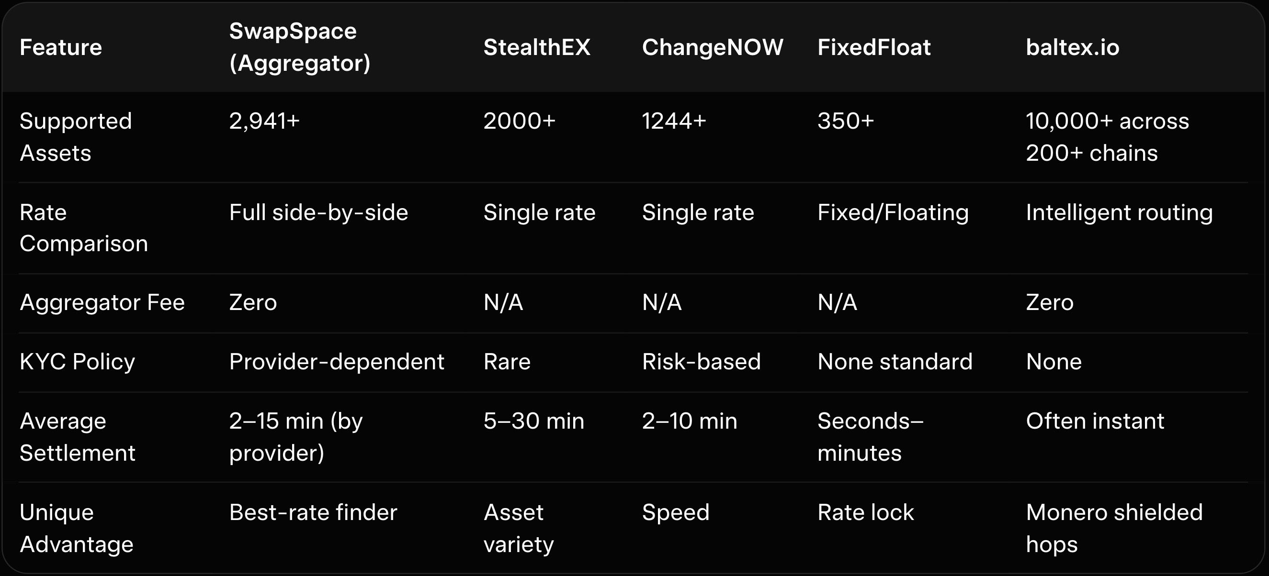Select the ChangeNOW column header

713,47
